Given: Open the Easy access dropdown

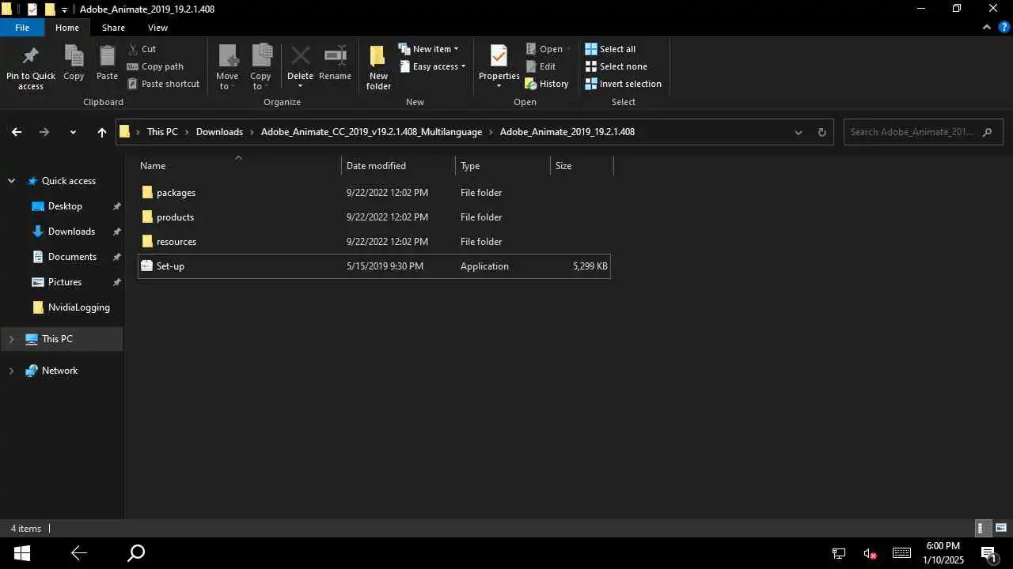Looking at the screenshot, I should coord(432,66).
